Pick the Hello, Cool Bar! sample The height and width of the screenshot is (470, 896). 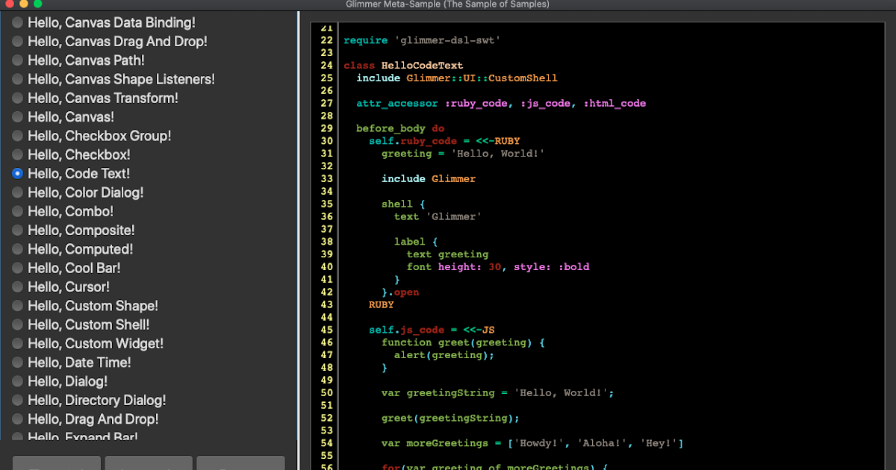coord(18,268)
